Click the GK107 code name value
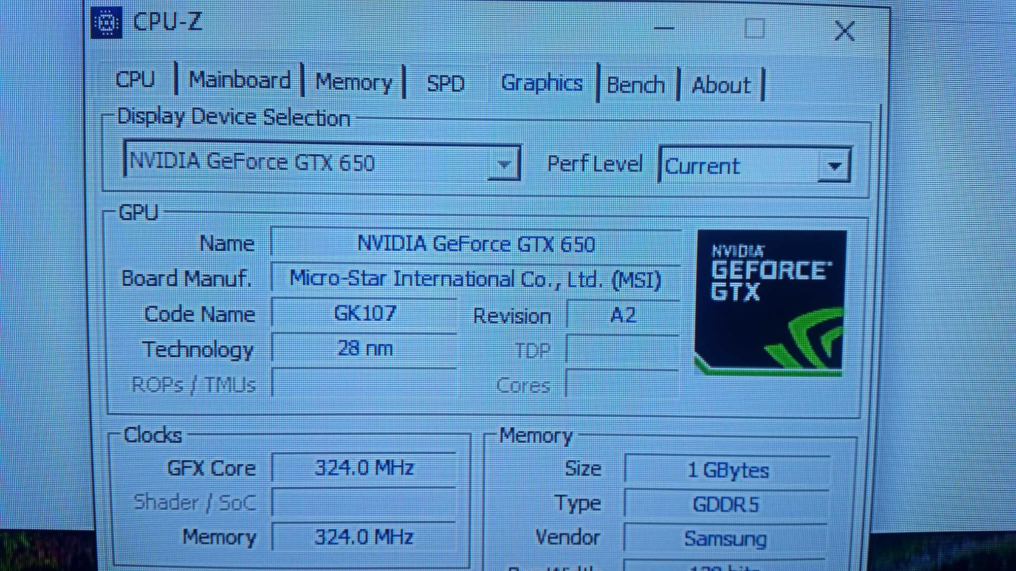The height and width of the screenshot is (571, 1016). pyautogui.click(x=364, y=313)
